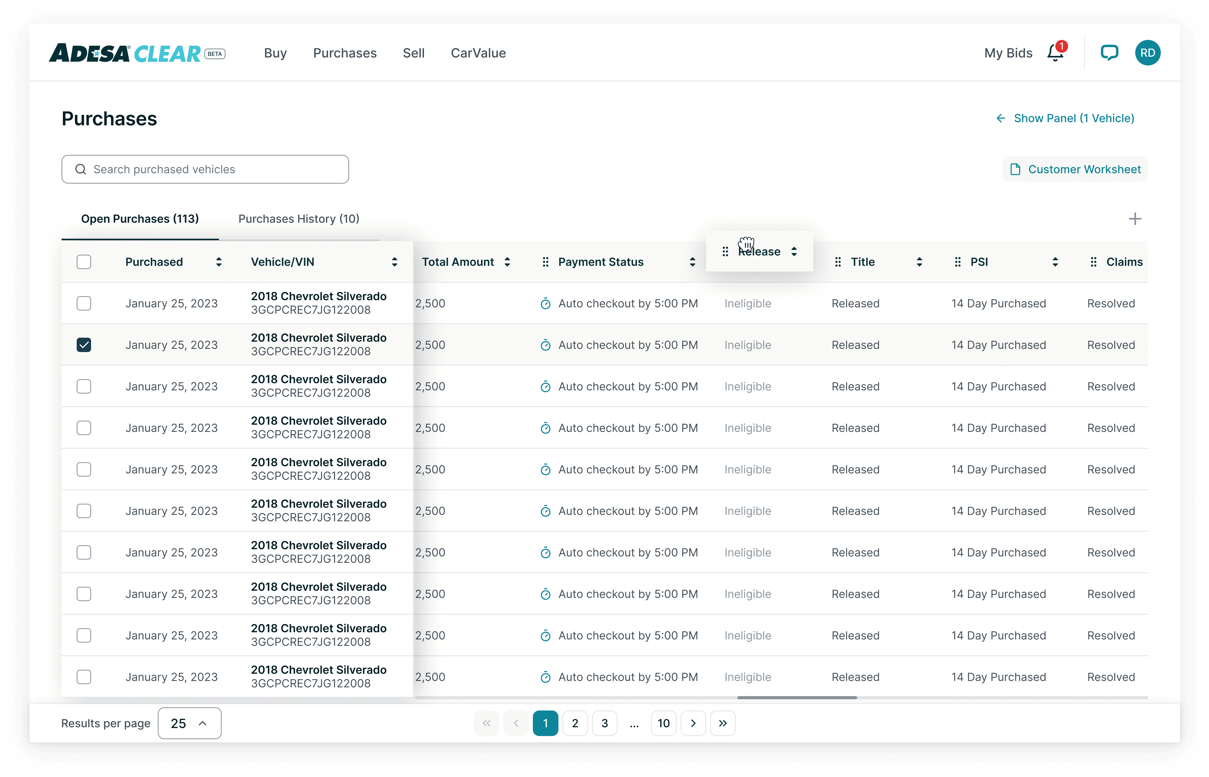This screenshot has height=777, width=1209.
Task: Sort by Purchased column arrows
Action: pyautogui.click(x=219, y=262)
